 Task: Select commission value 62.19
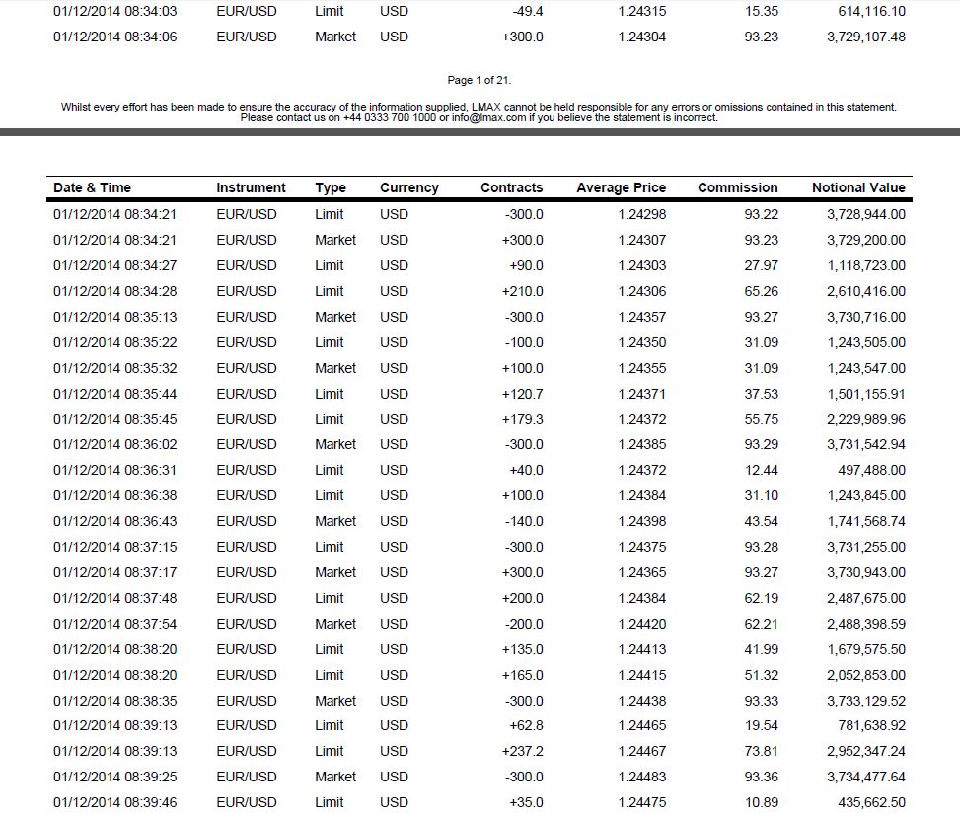[x=761, y=598]
